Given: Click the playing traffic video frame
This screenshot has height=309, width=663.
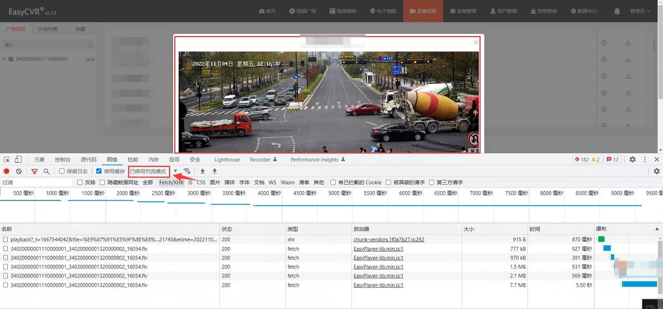Looking at the screenshot, I should pos(328,102).
